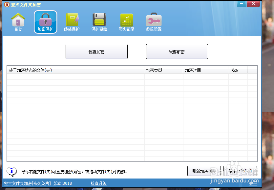Click the 关于 link in the status bar
Viewport: 274px width, 190px height.
[253, 183]
